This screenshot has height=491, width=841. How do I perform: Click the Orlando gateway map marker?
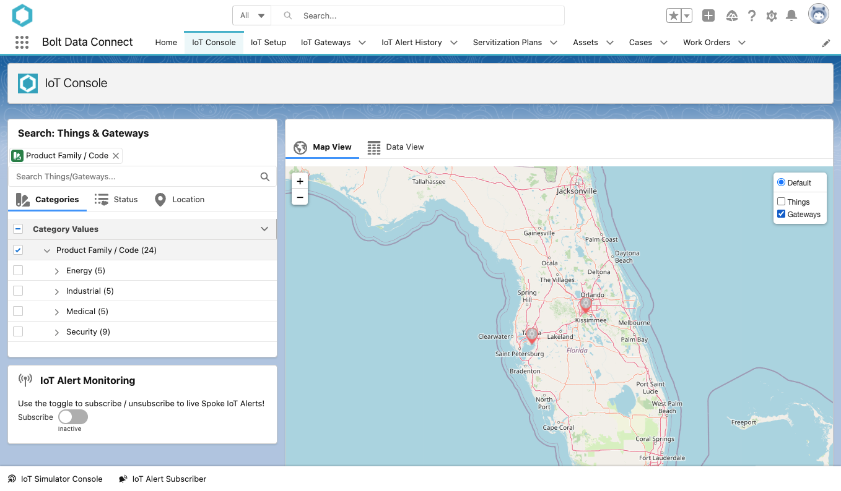click(585, 305)
